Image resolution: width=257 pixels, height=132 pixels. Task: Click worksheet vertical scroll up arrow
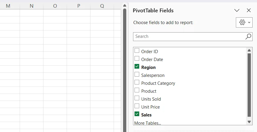tap(125, 6)
